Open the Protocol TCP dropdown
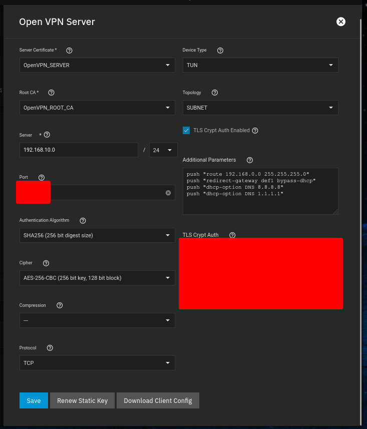This screenshot has height=429, width=367. click(97, 363)
